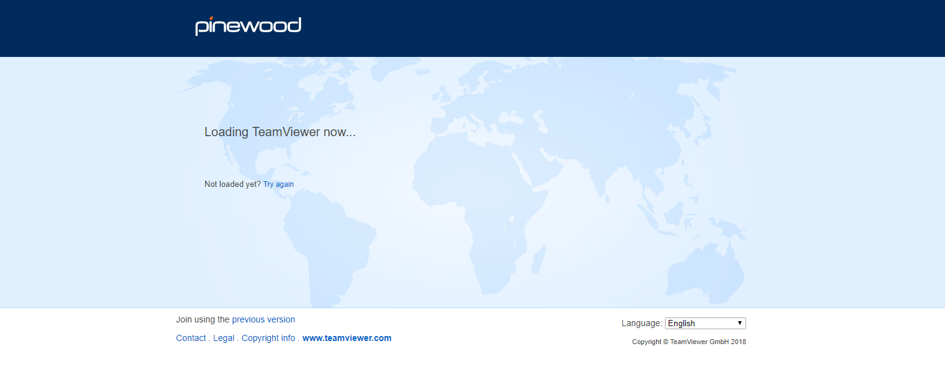This screenshot has height=380, width=945.
Task: Click the Pinewood logo in the header
Action: tap(248, 25)
